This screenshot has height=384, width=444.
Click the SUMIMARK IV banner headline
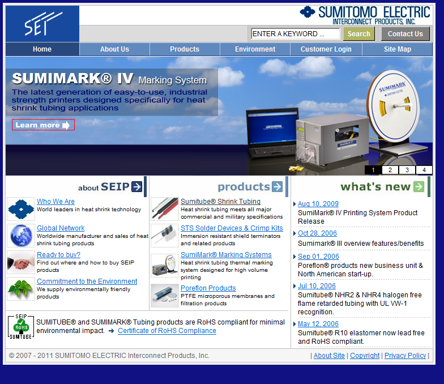click(x=109, y=79)
